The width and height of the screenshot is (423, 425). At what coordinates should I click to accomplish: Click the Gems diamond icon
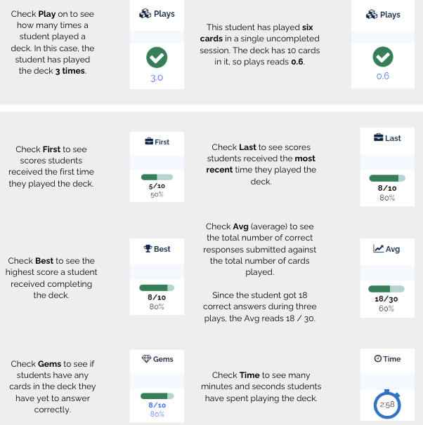click(146, 359)
